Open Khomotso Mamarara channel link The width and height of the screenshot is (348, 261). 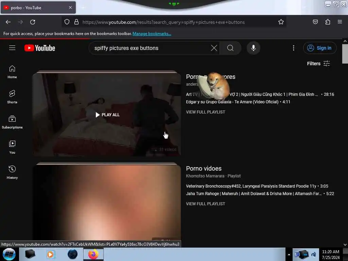(x=205, y=176)
